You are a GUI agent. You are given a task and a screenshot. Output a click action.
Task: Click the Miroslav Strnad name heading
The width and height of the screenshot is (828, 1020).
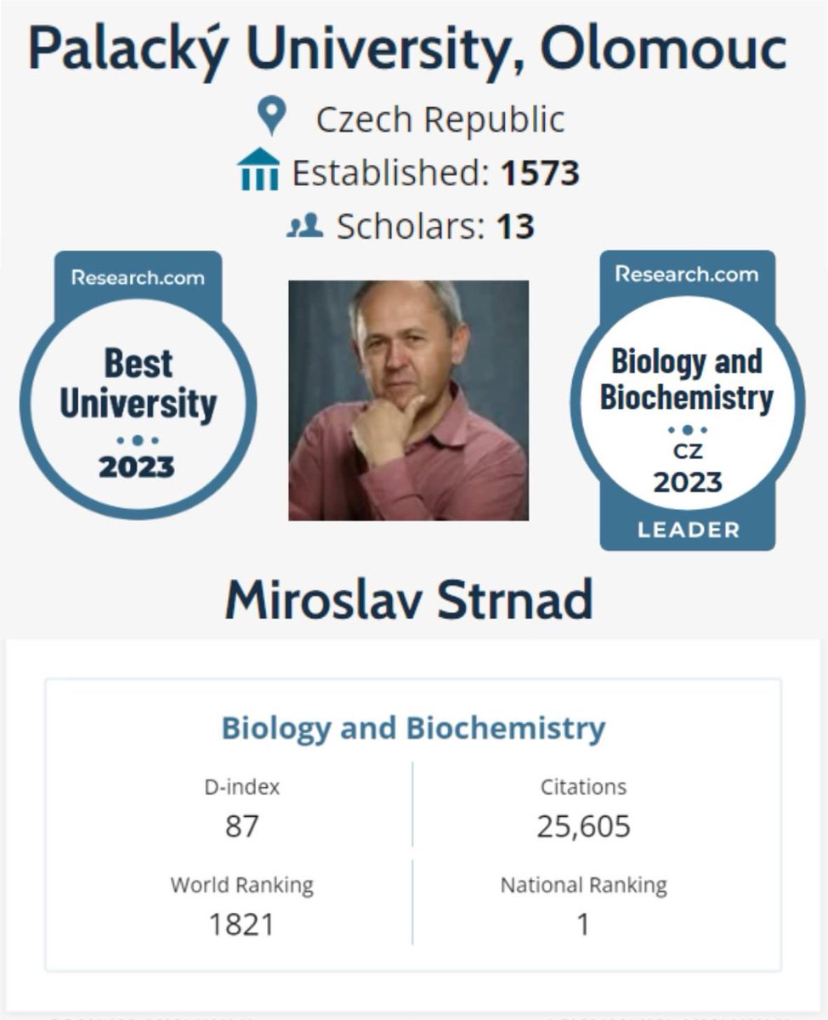(x=409, y=600)
